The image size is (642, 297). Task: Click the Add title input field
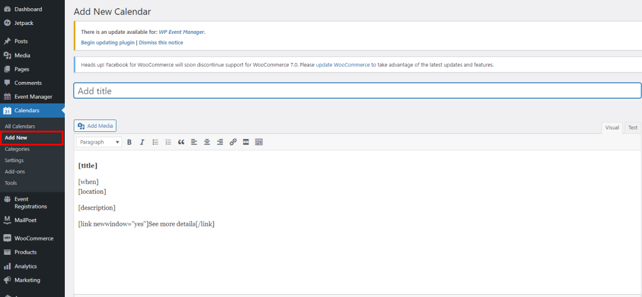357,91
